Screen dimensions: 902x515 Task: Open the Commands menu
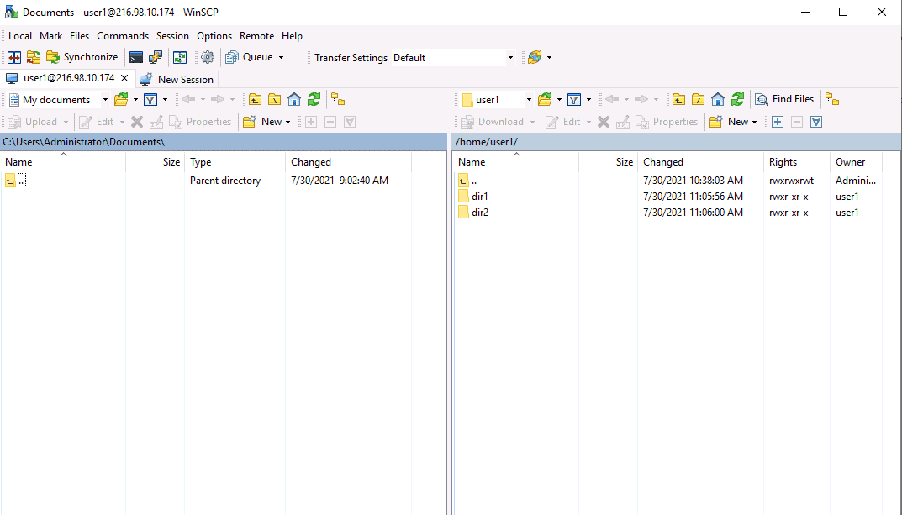[x=123, y=35]
